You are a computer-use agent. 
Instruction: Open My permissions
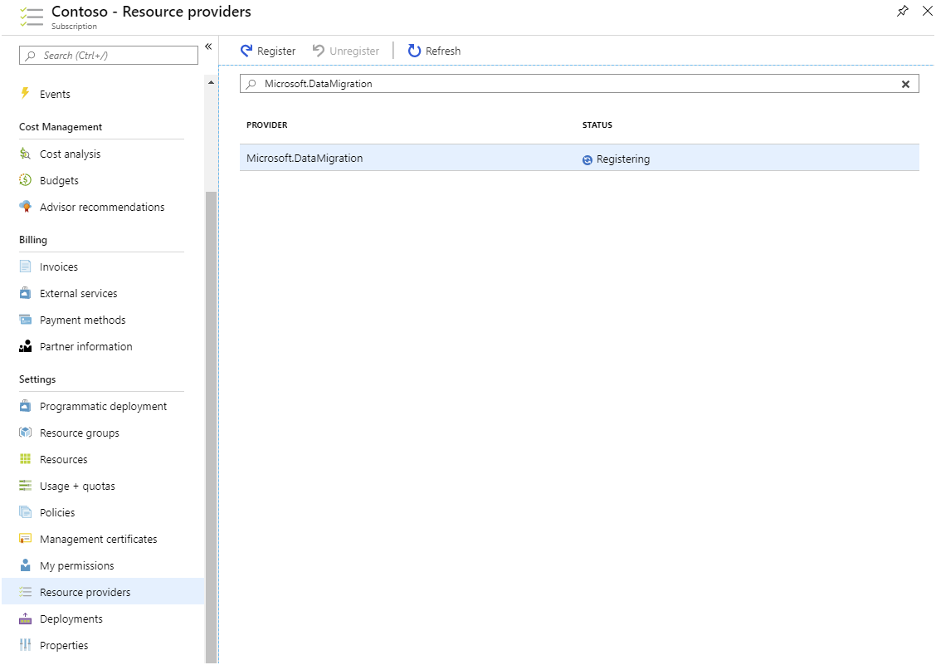coord(76,566)
